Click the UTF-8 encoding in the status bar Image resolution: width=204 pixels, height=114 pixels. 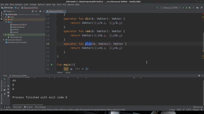point(188,110)
